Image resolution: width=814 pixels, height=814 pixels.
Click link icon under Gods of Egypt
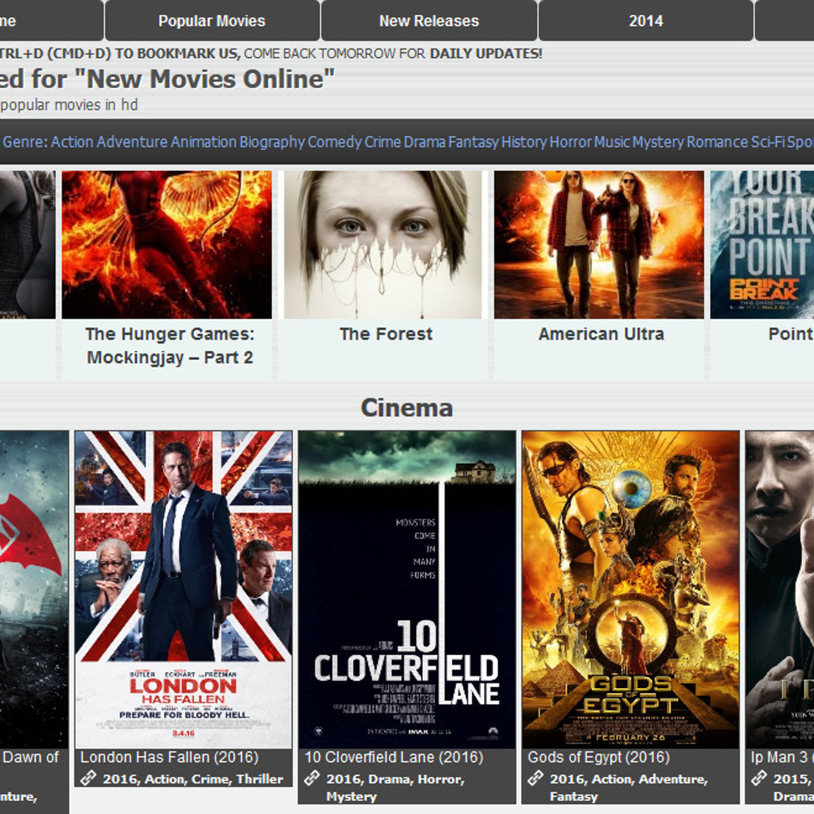click(535, 778)
